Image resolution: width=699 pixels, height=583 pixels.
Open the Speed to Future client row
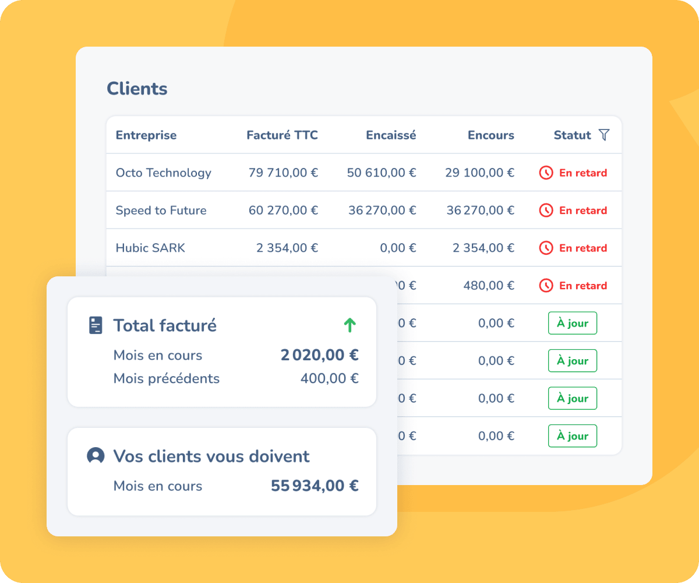[x=364, y=210]
